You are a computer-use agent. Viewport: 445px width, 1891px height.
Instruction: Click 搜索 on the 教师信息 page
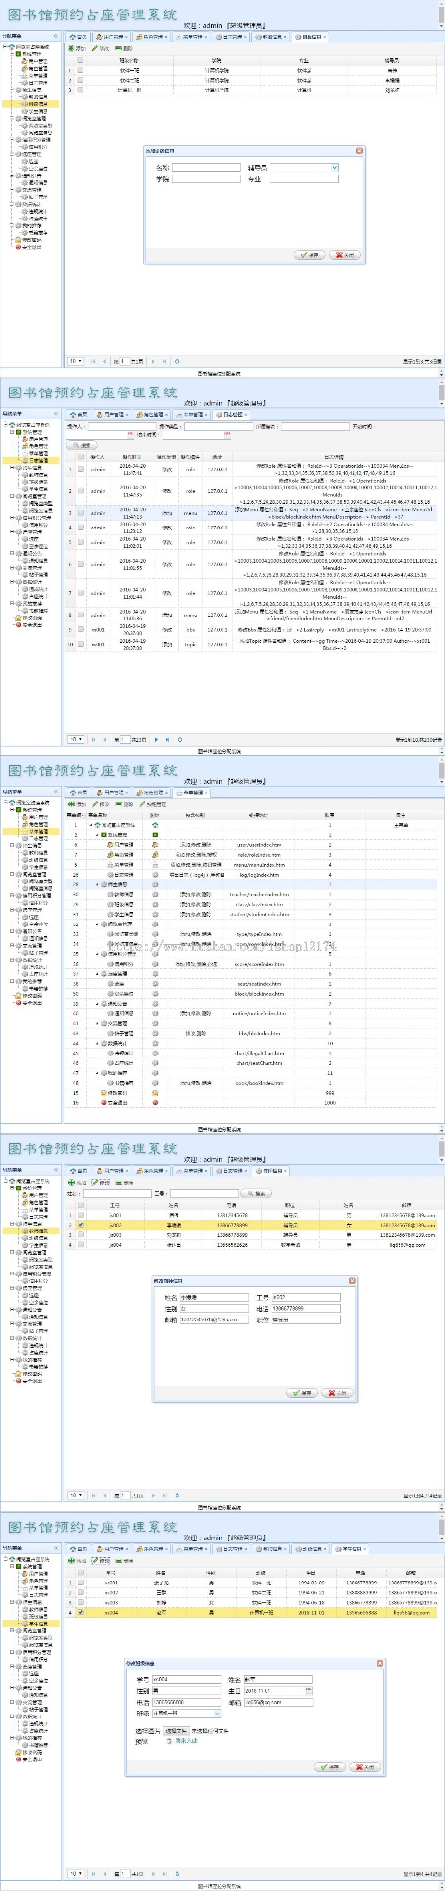256,1193
